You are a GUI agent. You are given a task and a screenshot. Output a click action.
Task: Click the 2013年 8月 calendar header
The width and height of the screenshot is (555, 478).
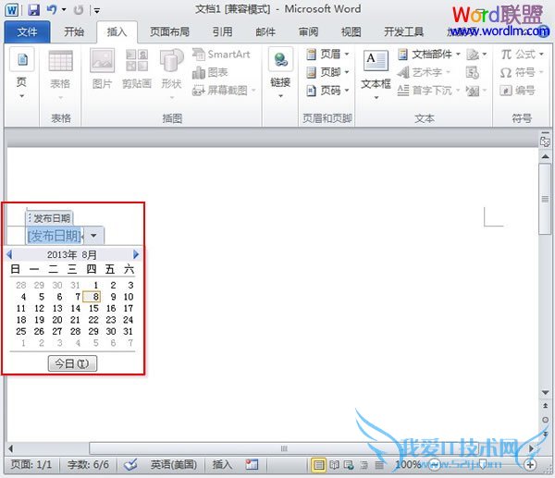72,255
